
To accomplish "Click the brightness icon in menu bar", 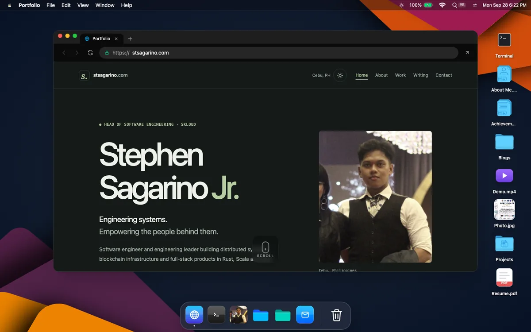I will coord(401,5).
